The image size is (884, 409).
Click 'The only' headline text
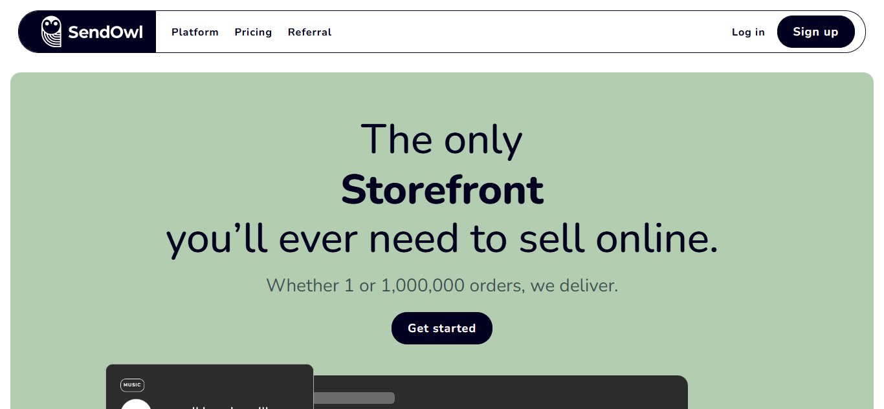tap(442, 139)
